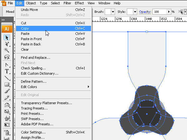Viewport: 187px width, 140px height.
Task: Open Tracing Presets
Action: click(x=53, y=108)
